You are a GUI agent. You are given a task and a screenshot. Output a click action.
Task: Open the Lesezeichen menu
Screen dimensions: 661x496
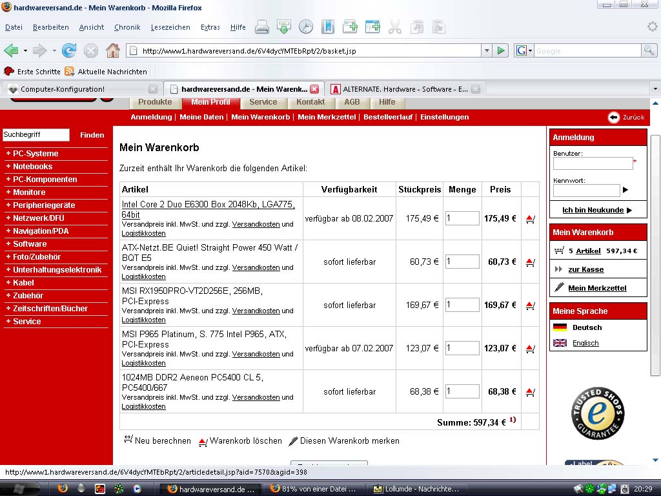point(170,27)
